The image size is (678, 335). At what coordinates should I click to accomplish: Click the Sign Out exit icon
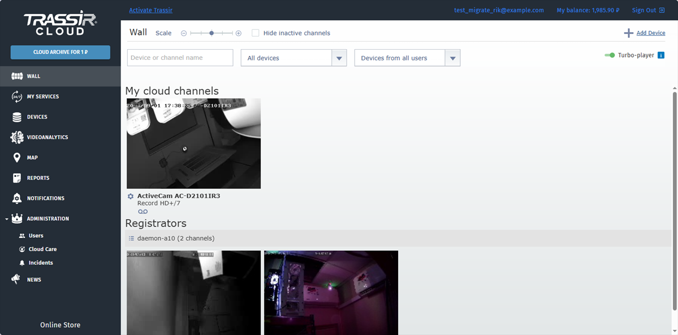[662, 10]
